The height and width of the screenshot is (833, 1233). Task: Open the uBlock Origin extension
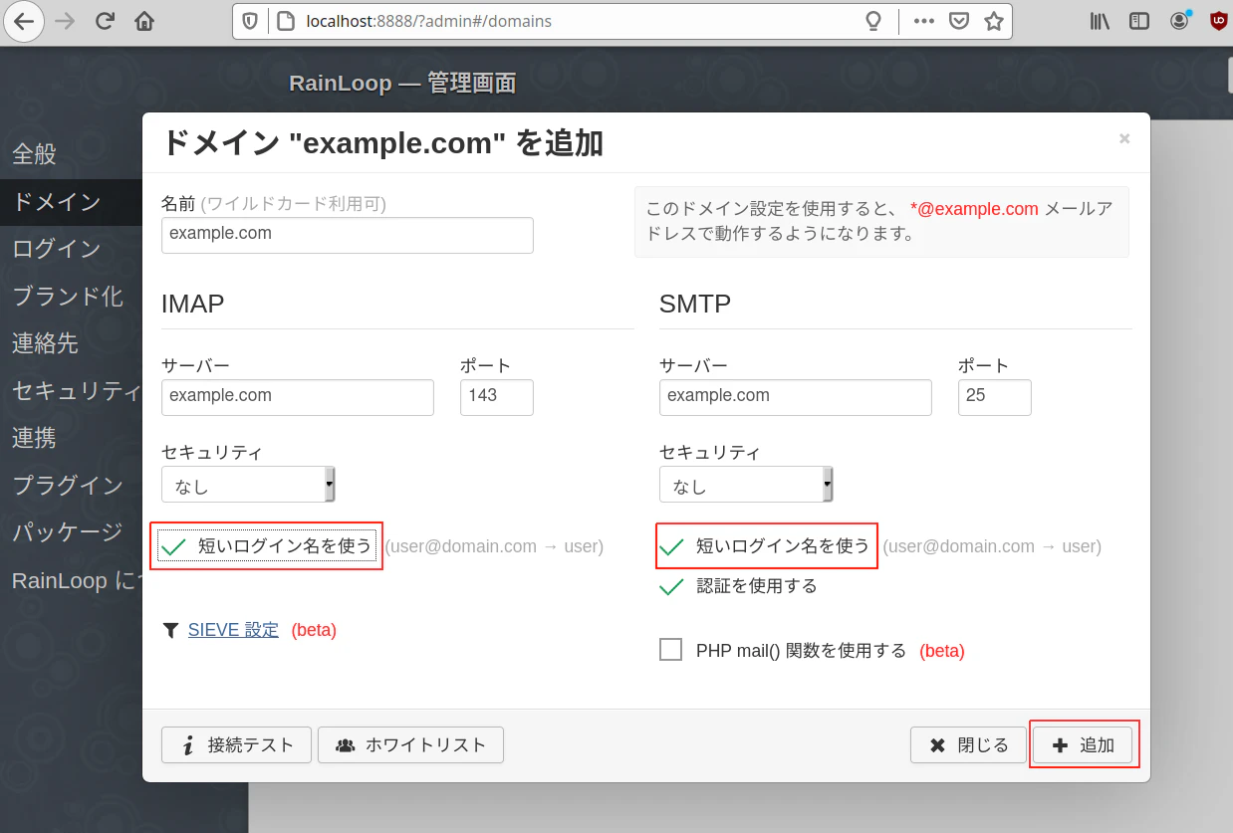point(1219,21)
